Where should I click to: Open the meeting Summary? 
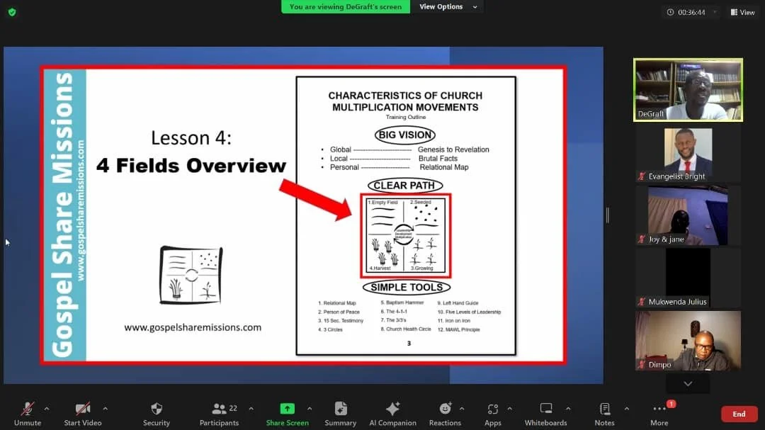point(341,414)
